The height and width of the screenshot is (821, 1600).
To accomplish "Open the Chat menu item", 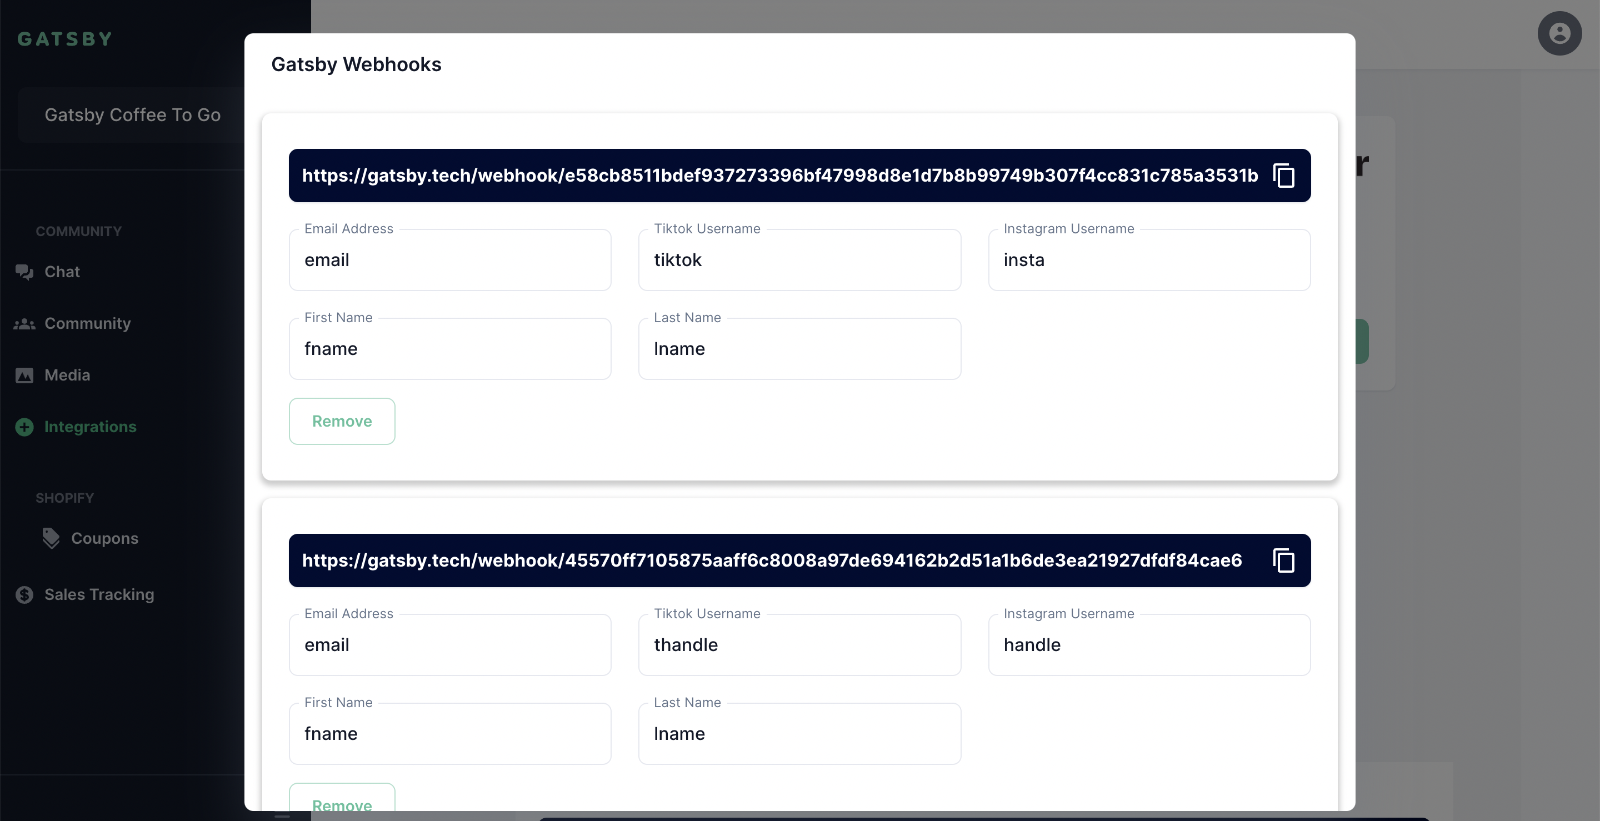I will click(62, 272).
